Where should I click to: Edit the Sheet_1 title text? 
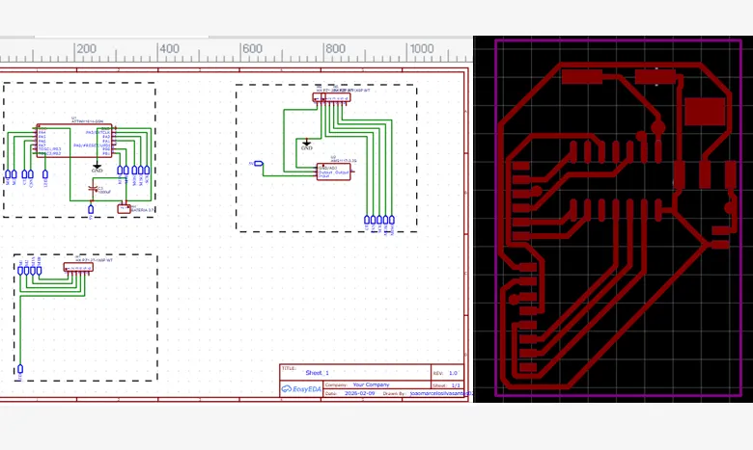pyautogui.click(x=317, y=372)
